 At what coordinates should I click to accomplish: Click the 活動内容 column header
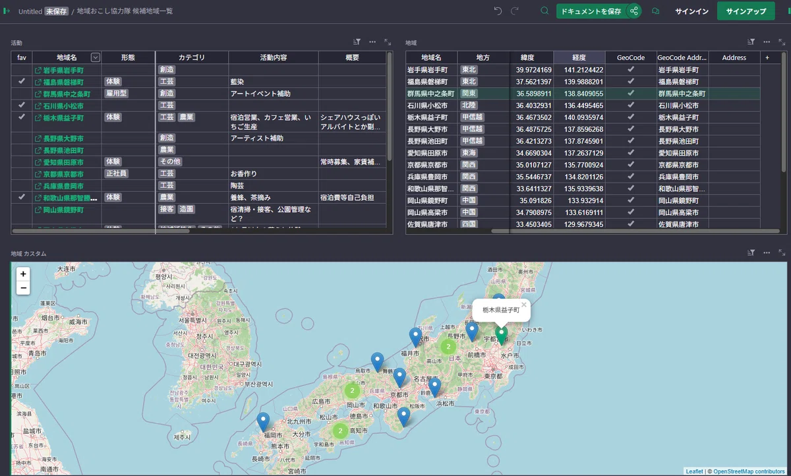coord(274,57)
